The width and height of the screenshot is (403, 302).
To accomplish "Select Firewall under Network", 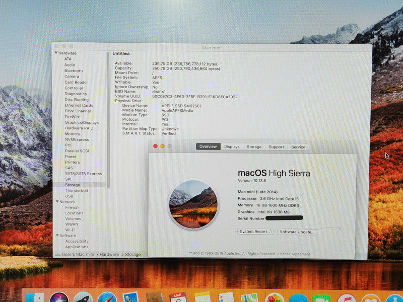I will coord(72,207).
